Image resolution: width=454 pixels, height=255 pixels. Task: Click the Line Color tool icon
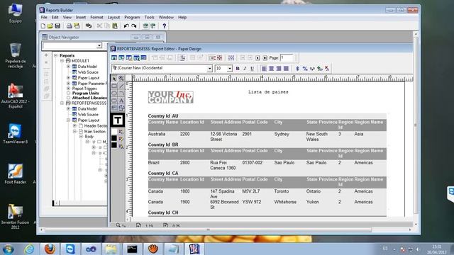121,139
